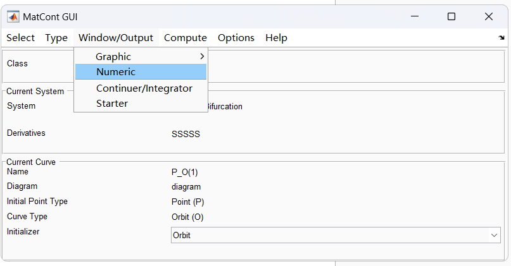Maximize the MatCont GUI window
The width and height of the screenshot is (511, 266).
[451, 16]
